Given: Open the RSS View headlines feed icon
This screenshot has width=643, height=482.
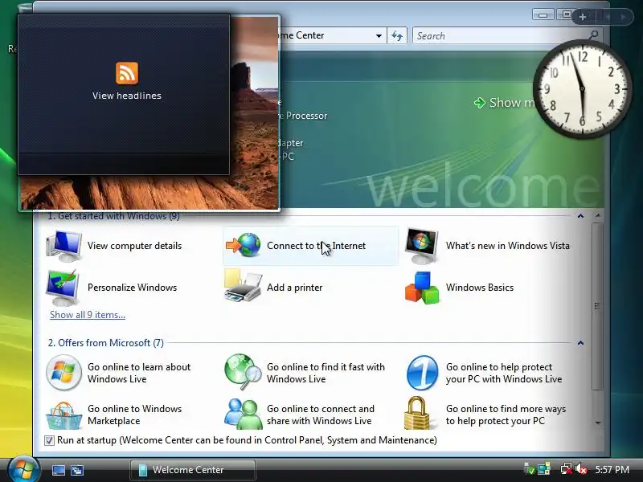Looking at the screenshot, I should click(127, 73).
